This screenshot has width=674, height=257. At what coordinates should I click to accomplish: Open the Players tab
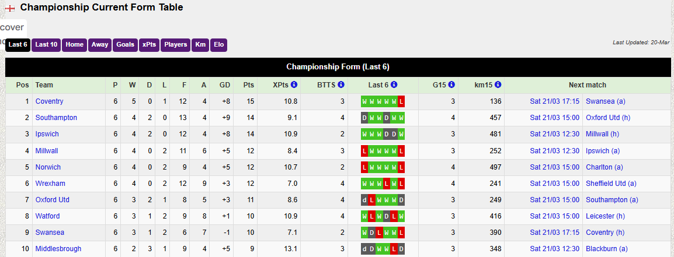pos(175,45)
